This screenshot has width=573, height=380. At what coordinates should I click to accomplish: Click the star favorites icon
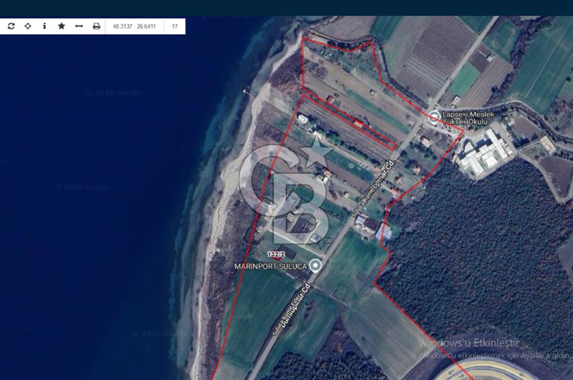pos(61,26)
